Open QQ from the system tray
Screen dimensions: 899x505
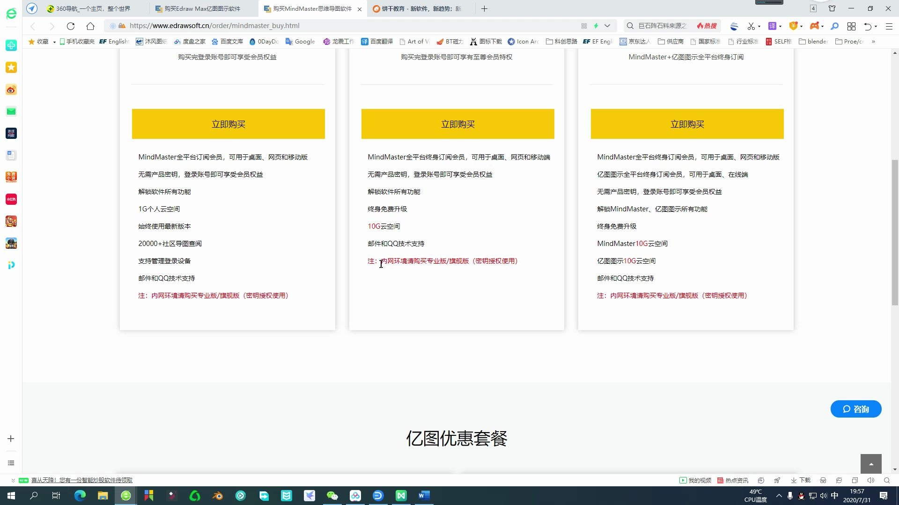coord(802,496)
